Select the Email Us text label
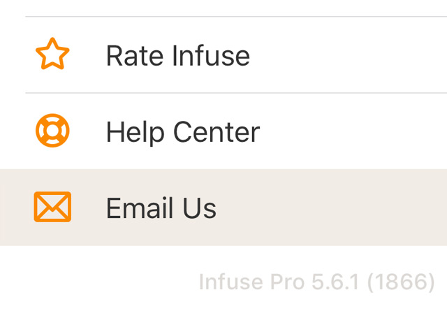Image resolution: width=447 pixels, height=311 pixels. 161,208
